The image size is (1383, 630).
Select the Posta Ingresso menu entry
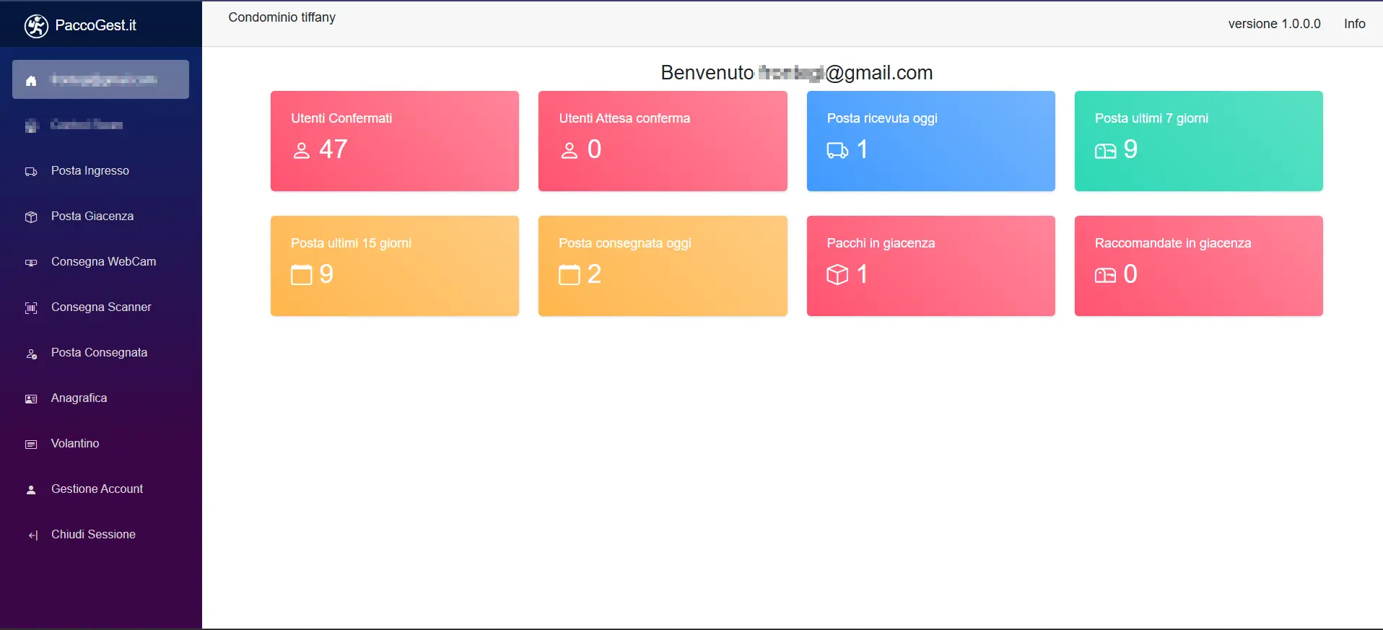point(90,171)
